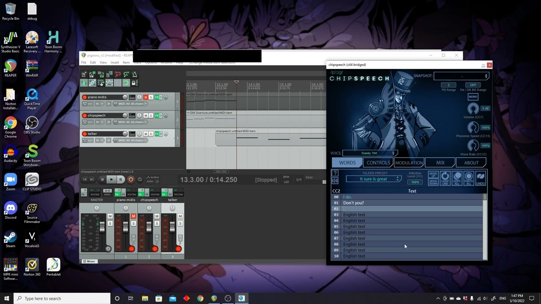541x304 pixels.
Task: Toggle the MONO button in ChipSpeech
Action: click(473, 97)
